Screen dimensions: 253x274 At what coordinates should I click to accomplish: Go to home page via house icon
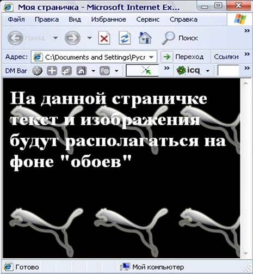tap(145, 38)
